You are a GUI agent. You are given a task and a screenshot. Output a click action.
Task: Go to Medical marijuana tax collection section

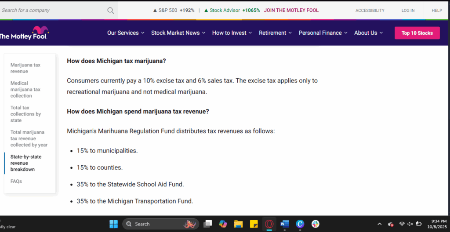pyautogui.click(x=25, y=89)
